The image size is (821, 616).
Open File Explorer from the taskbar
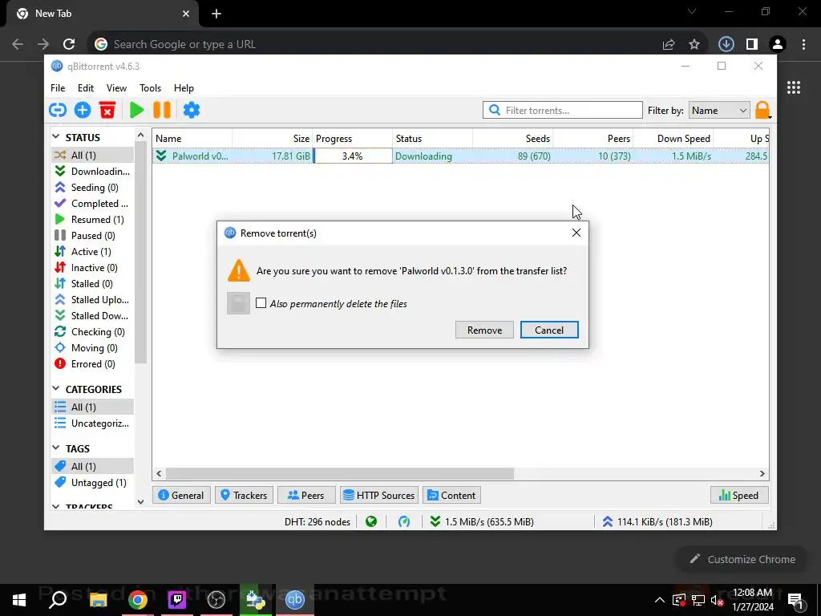coord(98,600)
